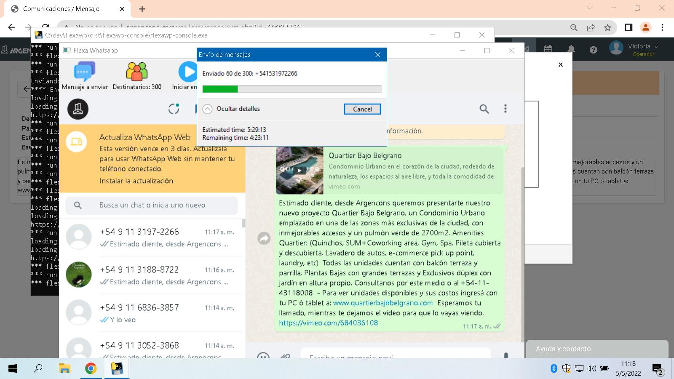Open the help question mark icon

pyautogui.click(x=594, y=50)
